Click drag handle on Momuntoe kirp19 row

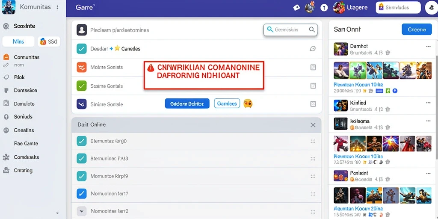(x=313, y=177)
